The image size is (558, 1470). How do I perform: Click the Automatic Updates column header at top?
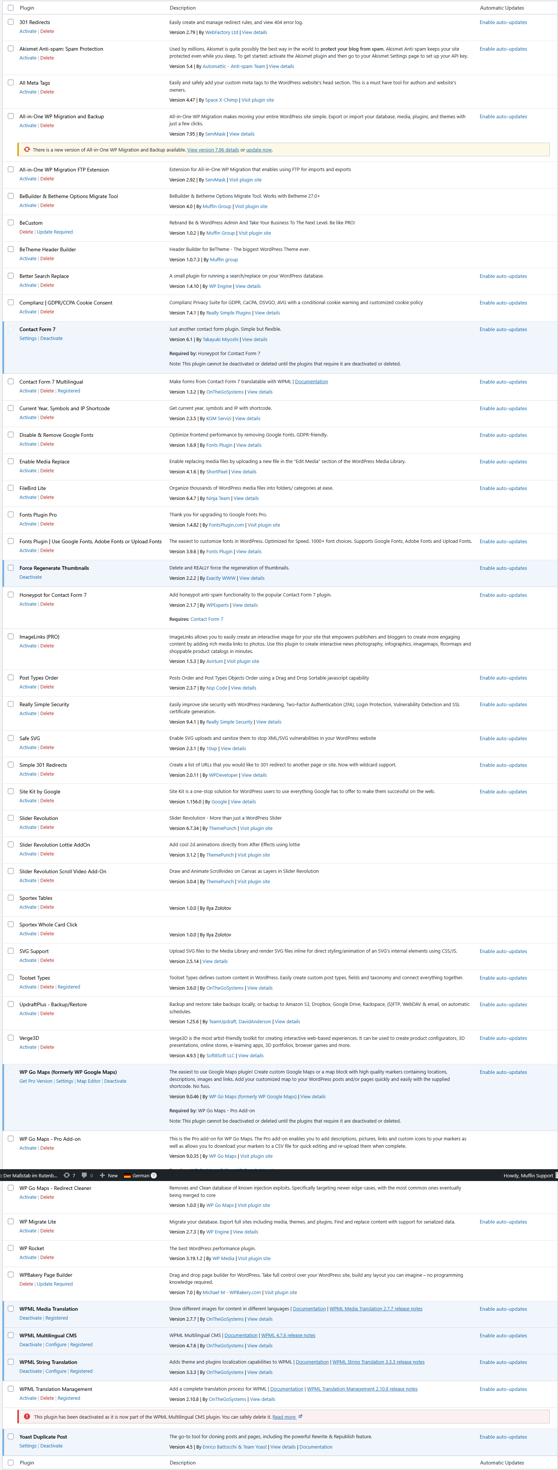(x=501, y=8)
